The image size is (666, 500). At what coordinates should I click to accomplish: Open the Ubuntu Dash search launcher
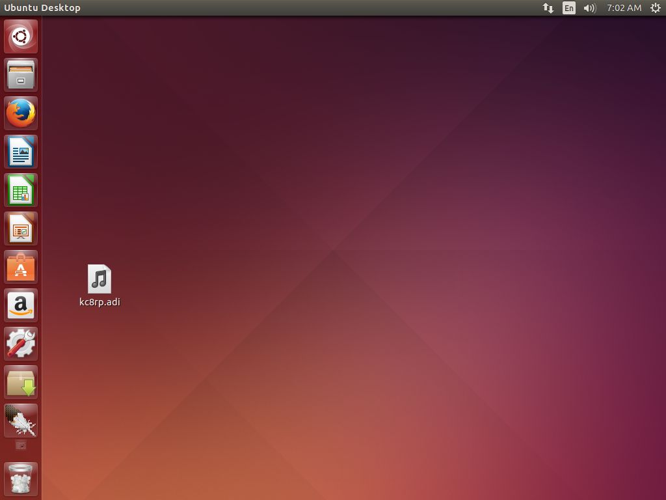[x=21, y=36]
